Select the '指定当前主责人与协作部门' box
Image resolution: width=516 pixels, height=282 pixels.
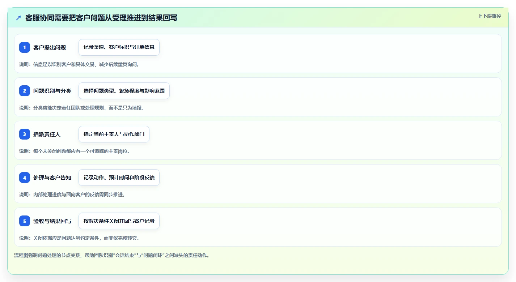click(114, 134)
